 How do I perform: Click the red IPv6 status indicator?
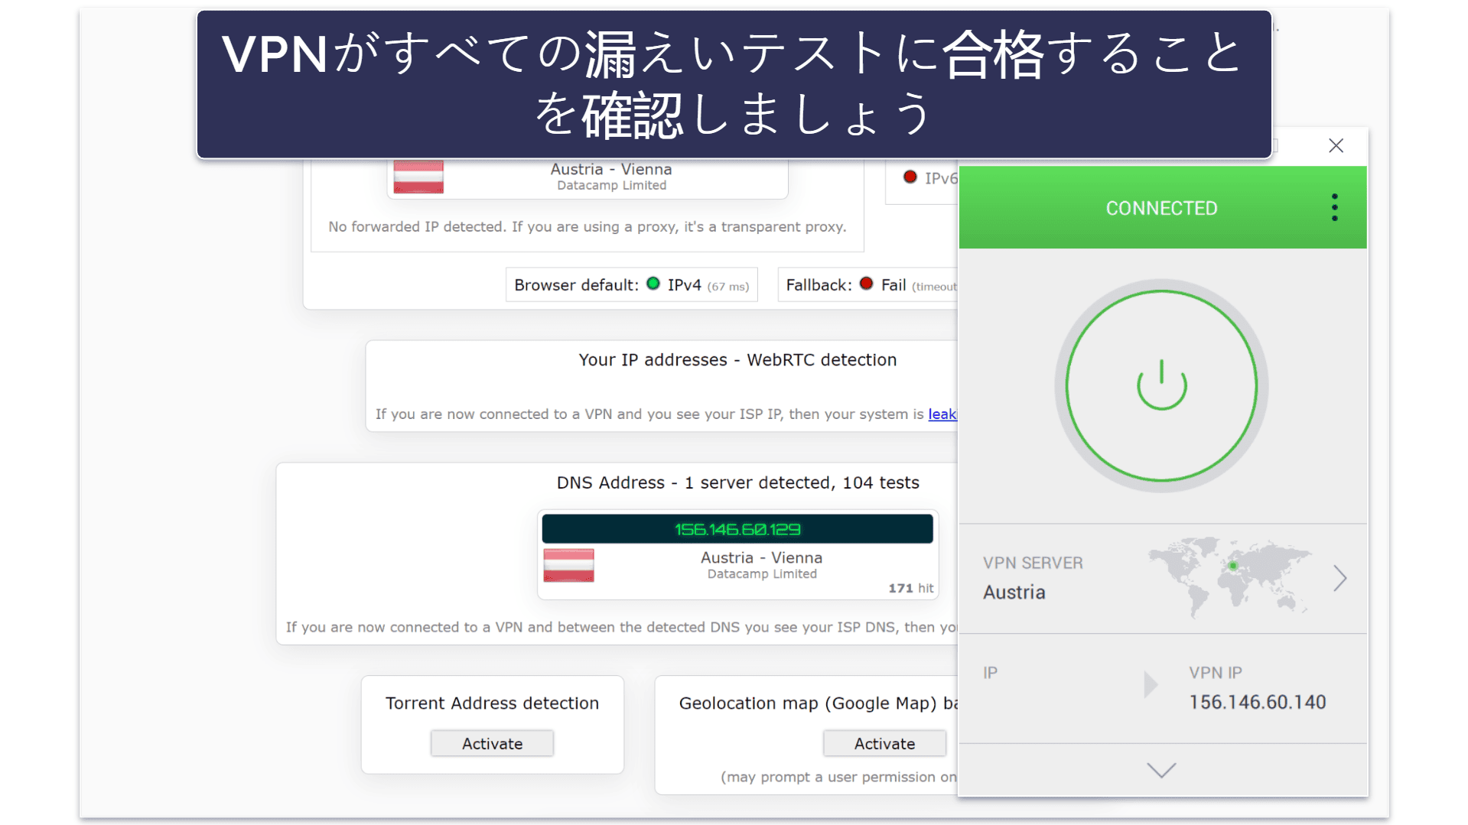[x=910, y=177]
